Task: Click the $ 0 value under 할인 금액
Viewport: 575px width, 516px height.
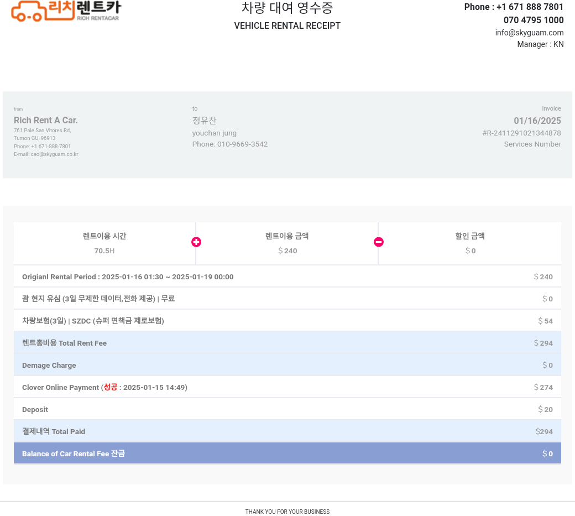Action: click(x=471, y=251)
